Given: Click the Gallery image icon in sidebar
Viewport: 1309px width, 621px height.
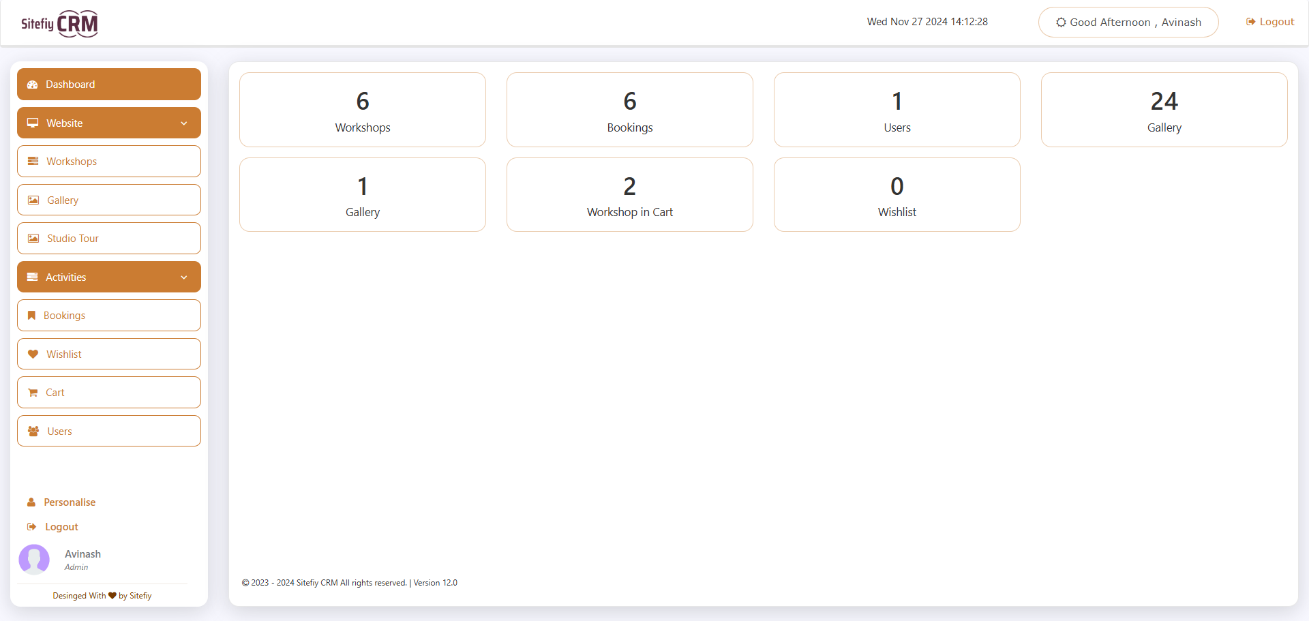Looking at the screenshot, I should point(33,200).
